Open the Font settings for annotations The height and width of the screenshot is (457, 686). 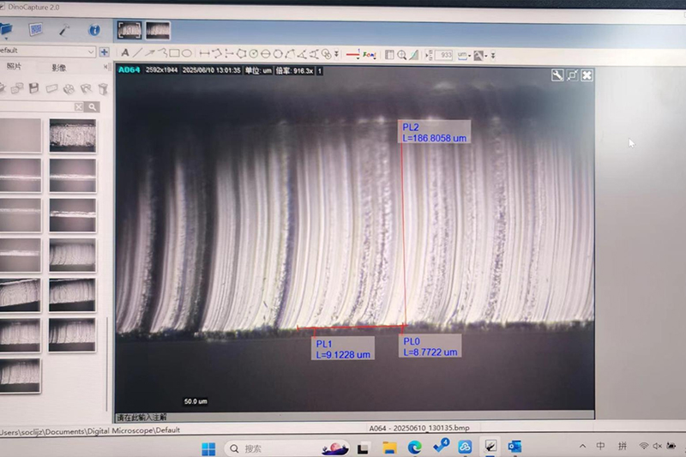pyautogui.click(x=370, y=55)
